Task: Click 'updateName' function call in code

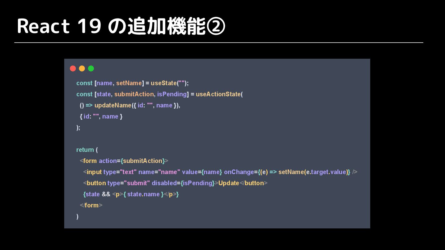Action: [113, 105]
